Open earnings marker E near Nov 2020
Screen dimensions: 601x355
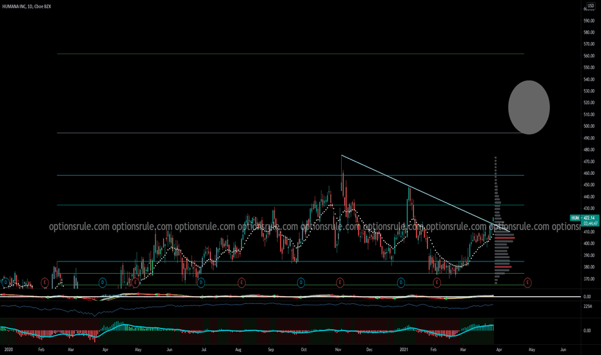[x=340, y=283]
